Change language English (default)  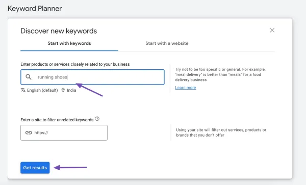[x=42, y=90]
